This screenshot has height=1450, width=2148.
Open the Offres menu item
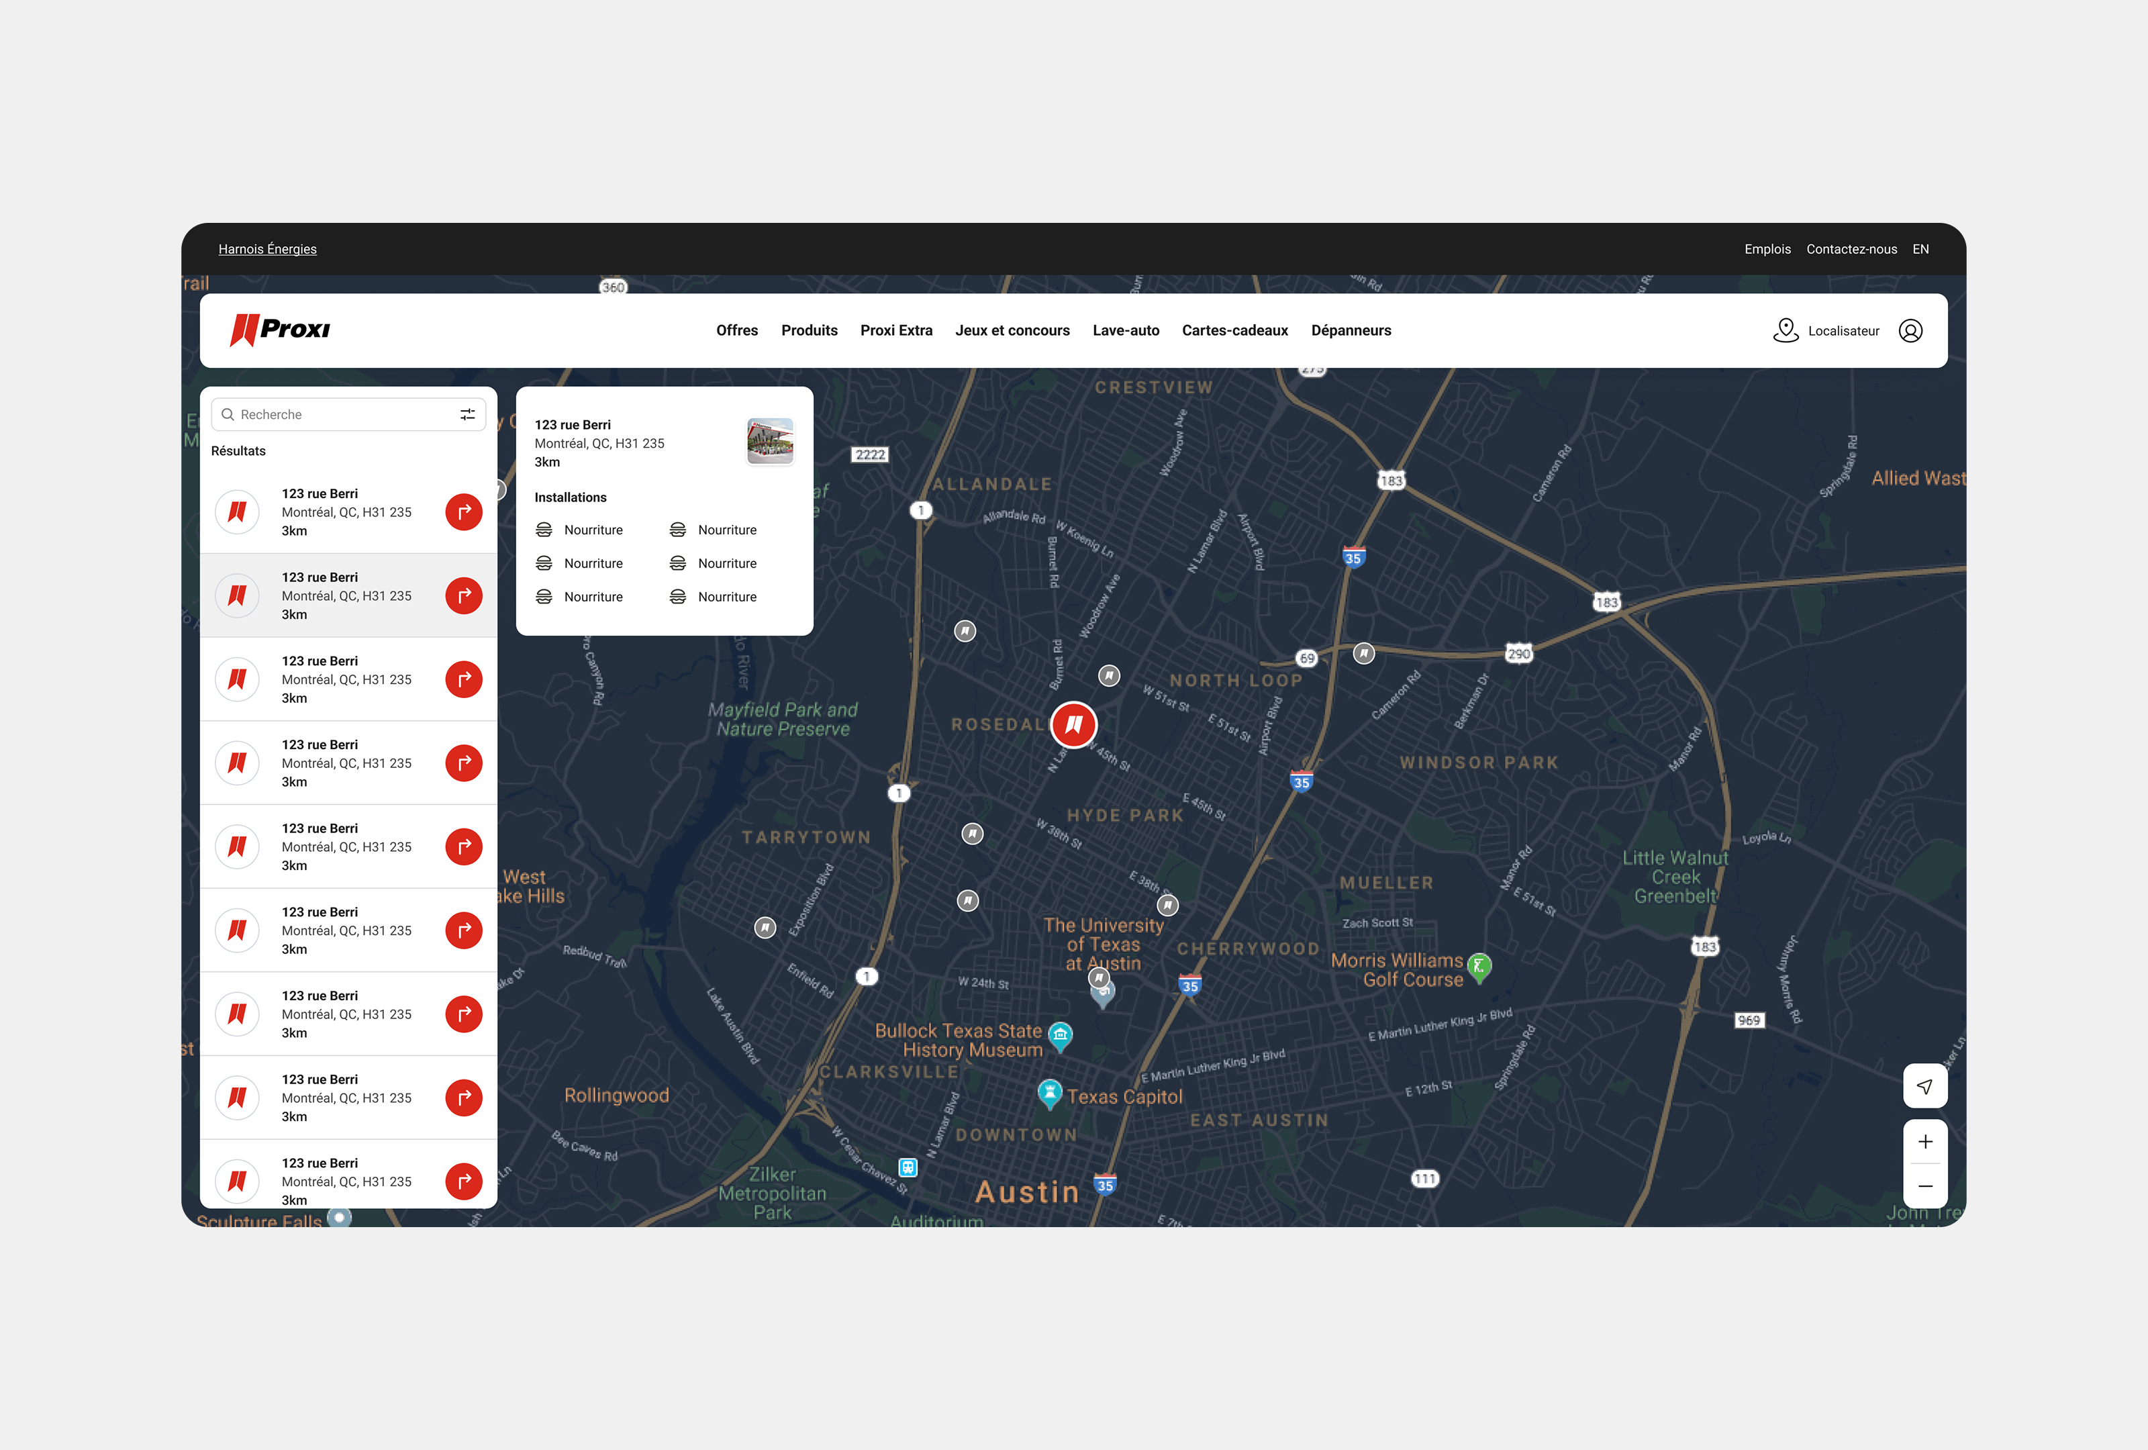[736, 331]
